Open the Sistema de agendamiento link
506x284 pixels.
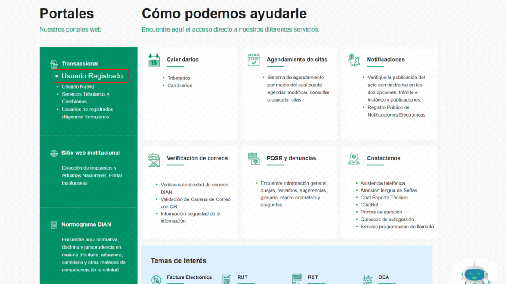point(299,89)
